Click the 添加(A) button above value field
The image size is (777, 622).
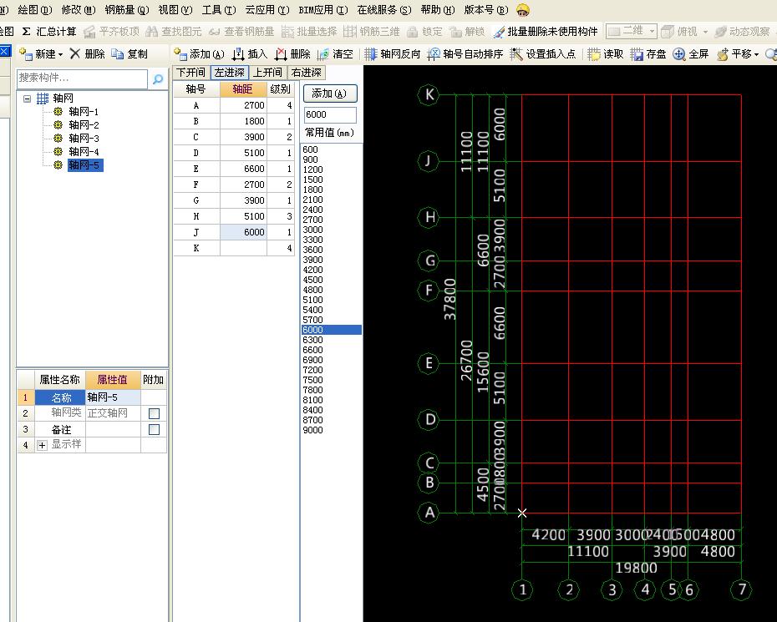[x=330, y=94]
